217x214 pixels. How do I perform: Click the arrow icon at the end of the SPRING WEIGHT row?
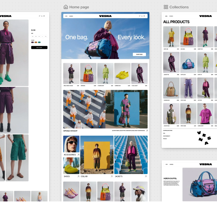[x=147, y=131]
